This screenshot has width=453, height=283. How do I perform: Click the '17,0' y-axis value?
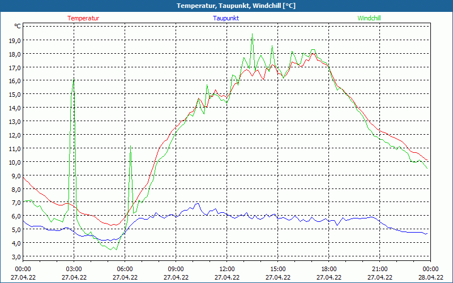click(x=15, y=67)
